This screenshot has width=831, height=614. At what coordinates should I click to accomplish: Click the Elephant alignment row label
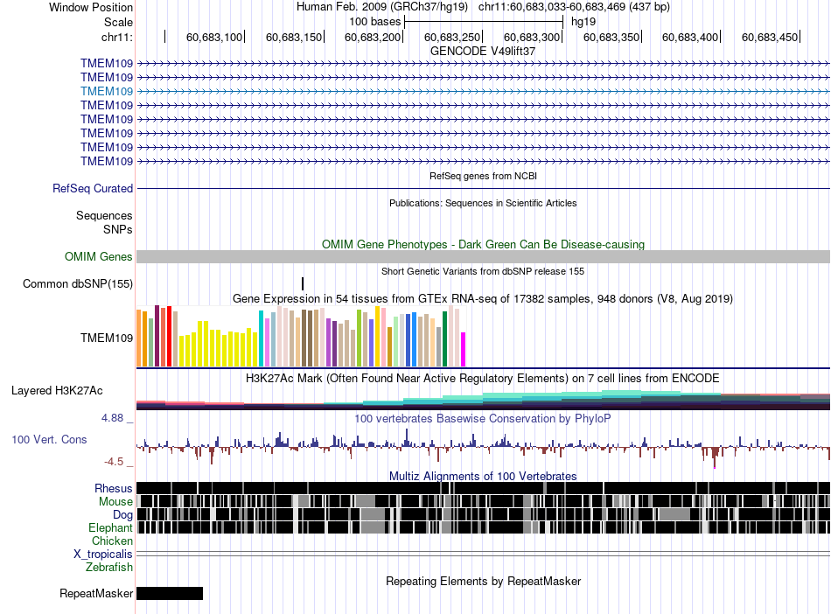110,527
